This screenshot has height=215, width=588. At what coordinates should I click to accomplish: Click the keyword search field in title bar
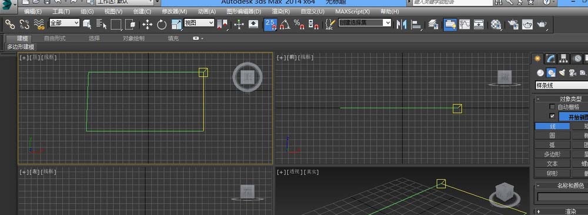click(x=453, y=2)
